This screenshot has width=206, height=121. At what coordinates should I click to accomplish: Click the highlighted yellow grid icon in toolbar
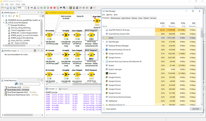click(x=71, y=8)
